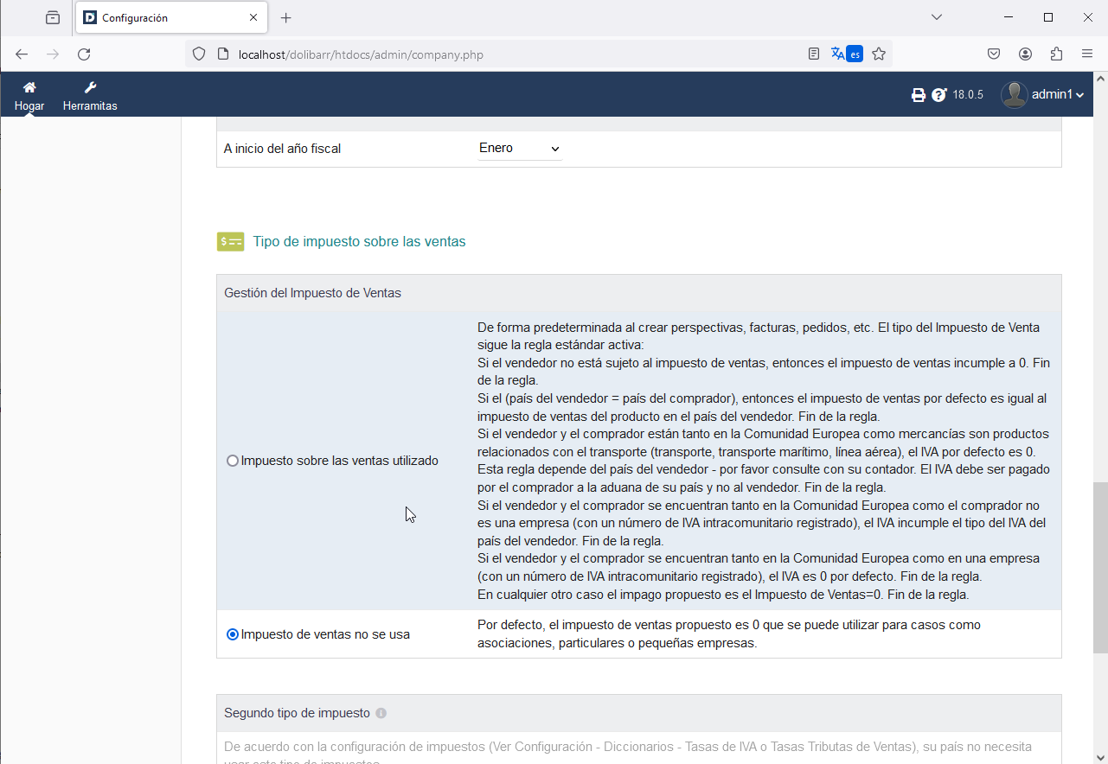Click the address bar URL field
Screen dimensions: 1108x764
[502, 54]
